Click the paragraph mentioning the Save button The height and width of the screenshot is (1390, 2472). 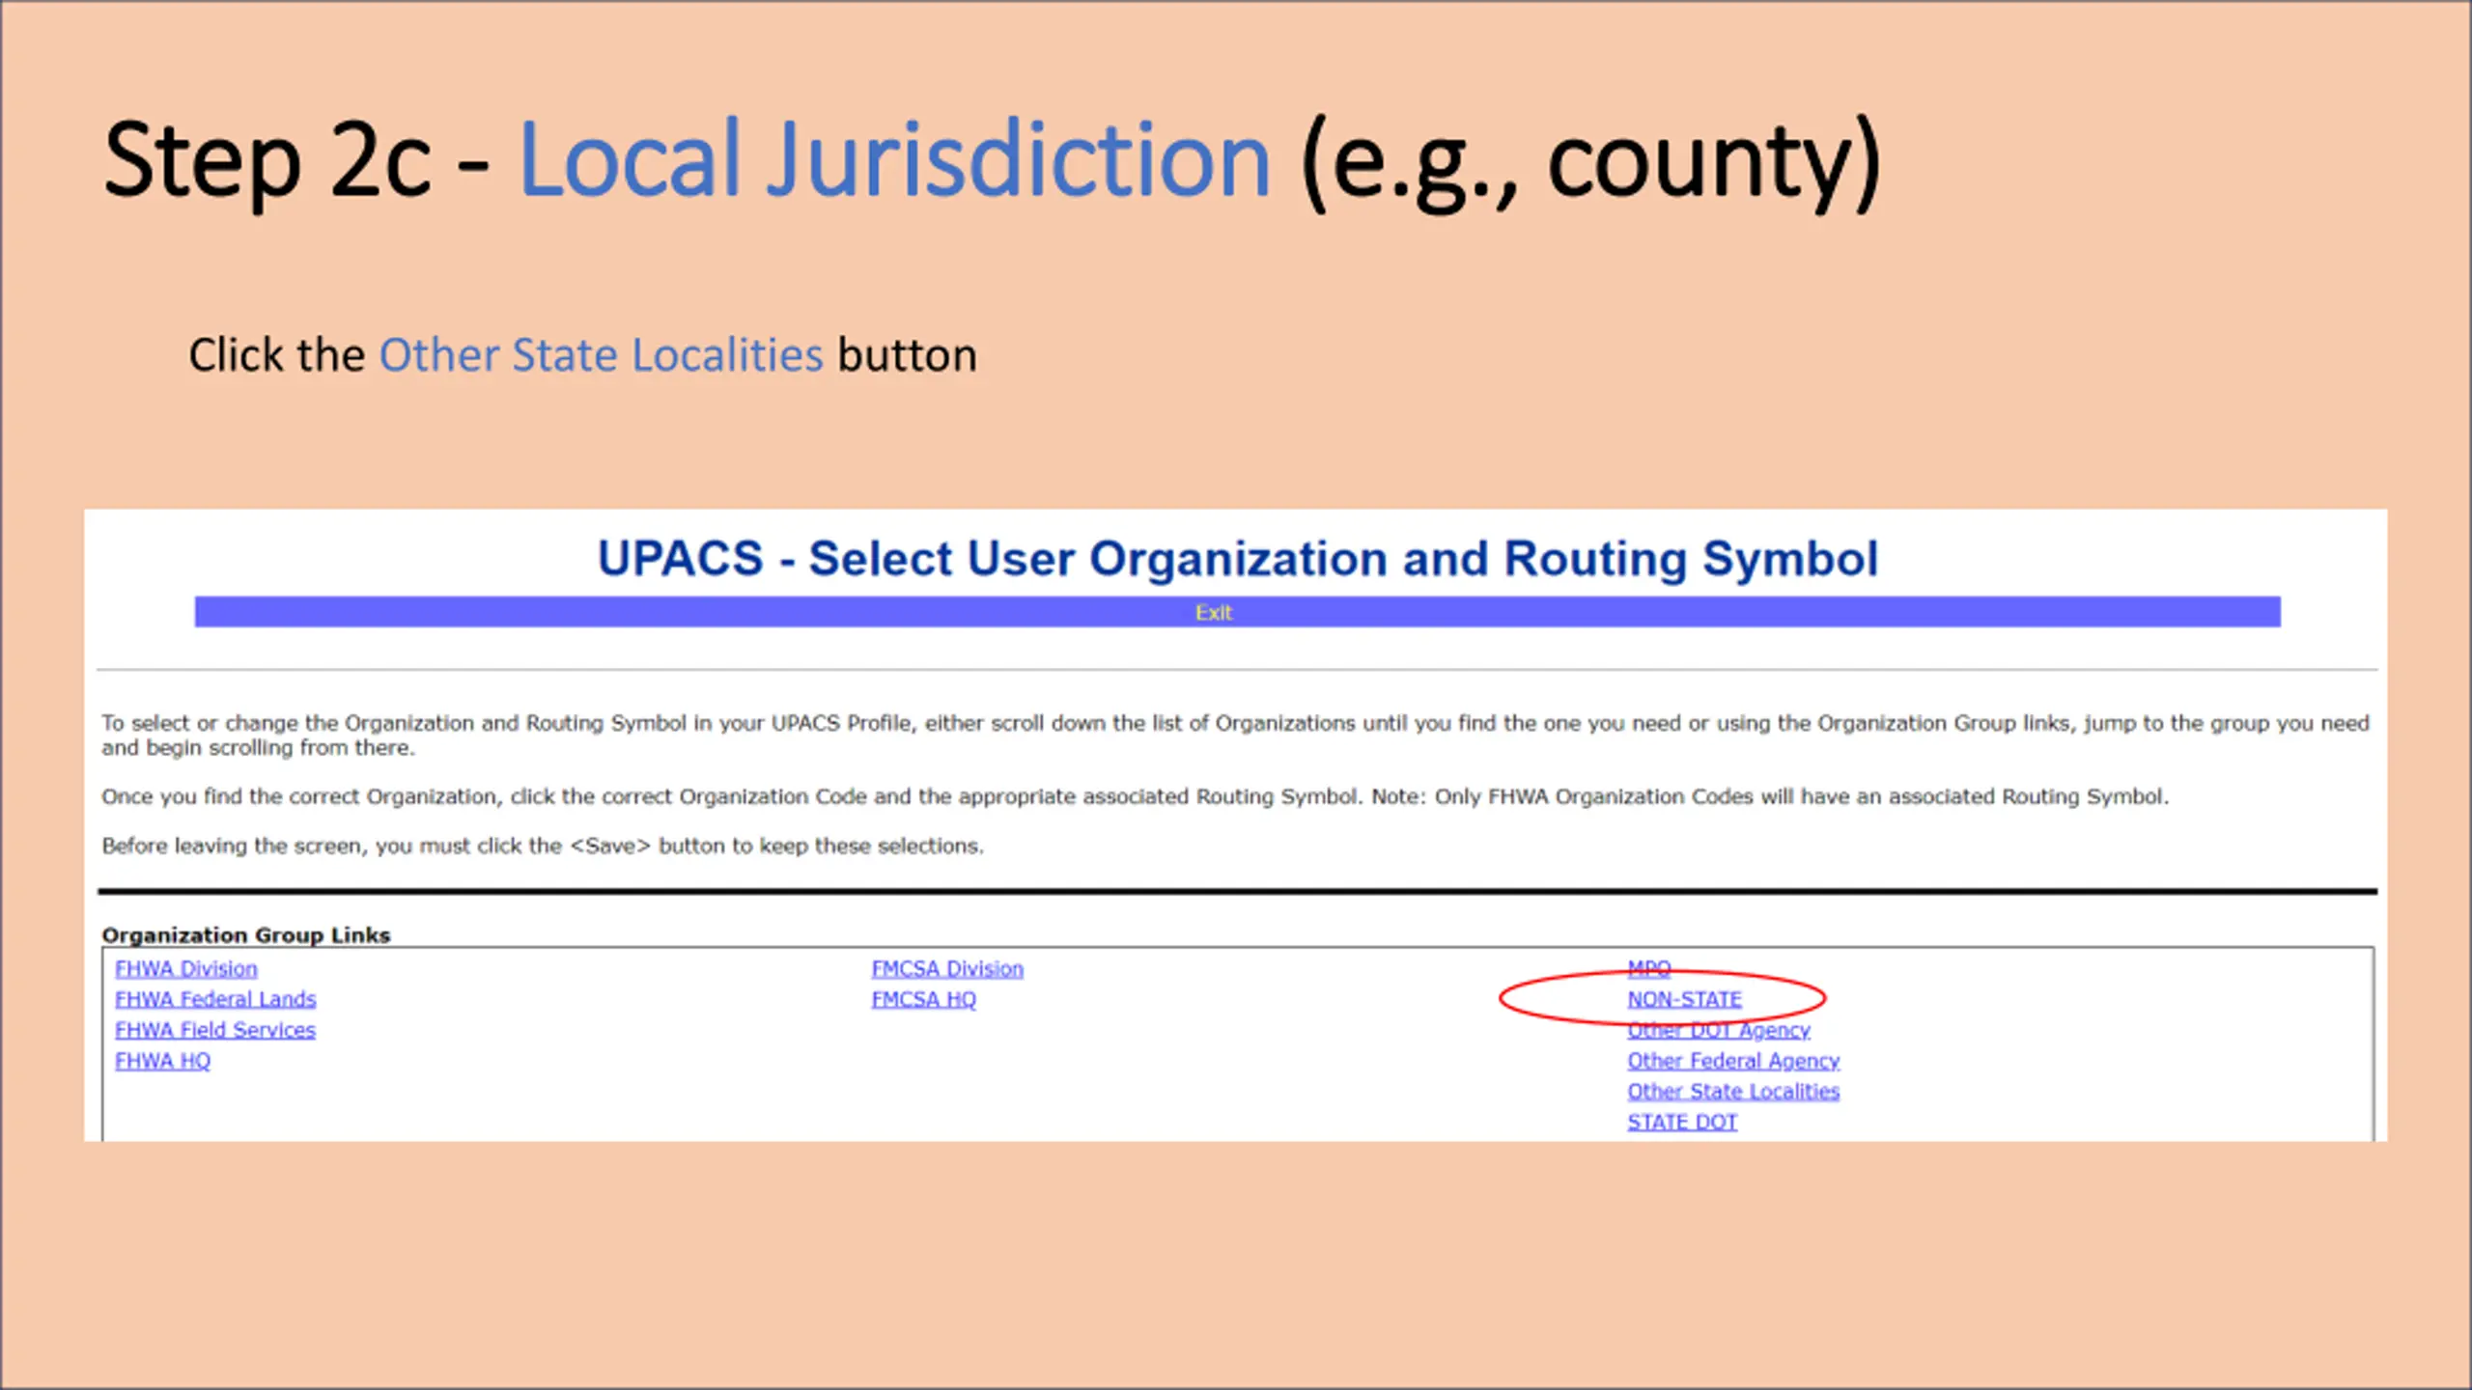[542, 846]
